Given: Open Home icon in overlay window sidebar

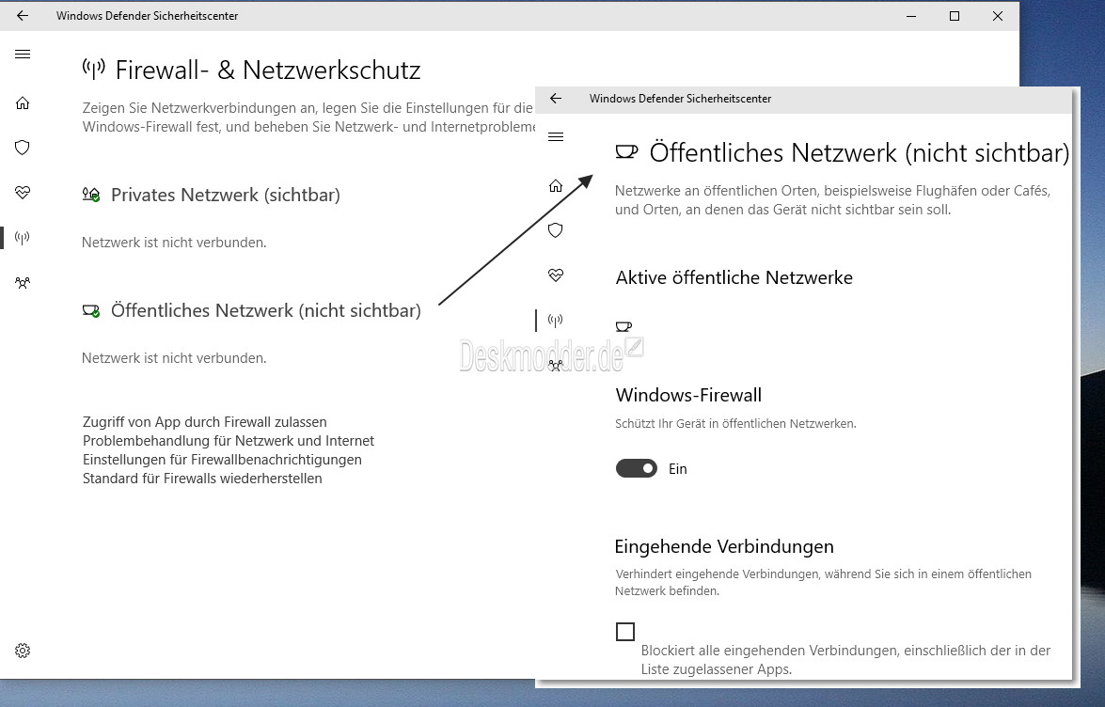Looking at the screenshot, I should (556, 185).
